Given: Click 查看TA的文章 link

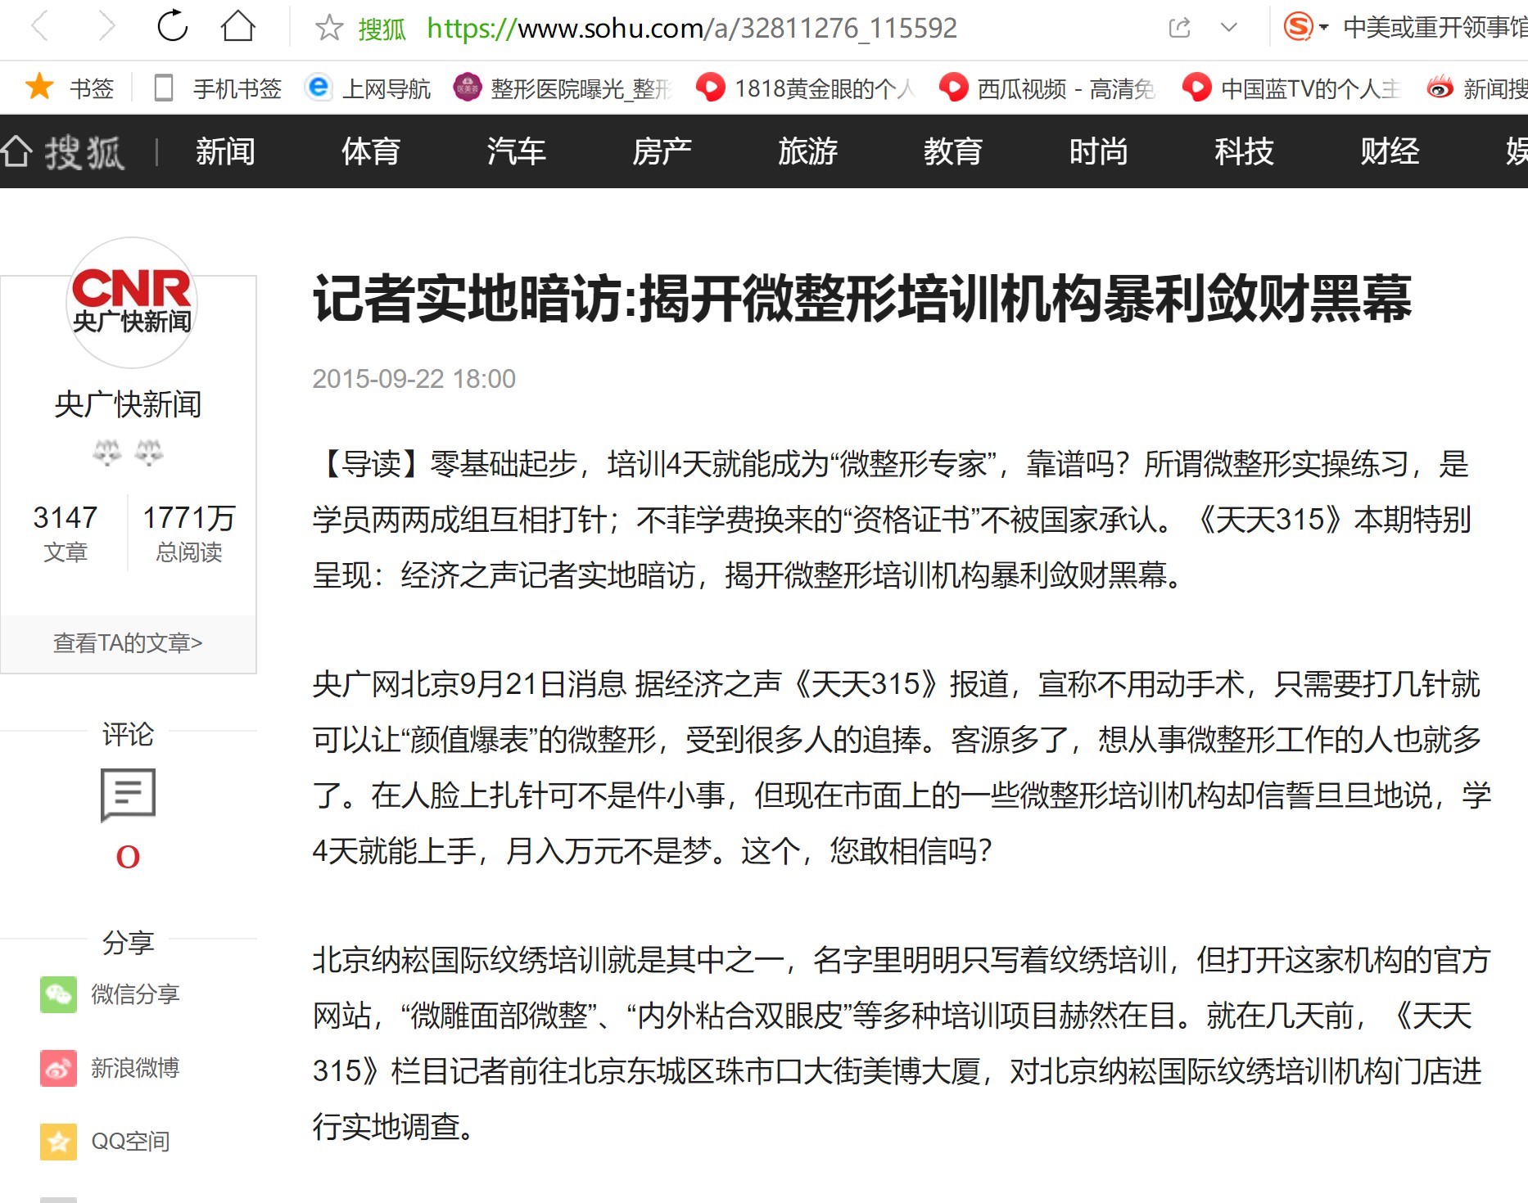Looking at the screenshot, I should (128, 643).
